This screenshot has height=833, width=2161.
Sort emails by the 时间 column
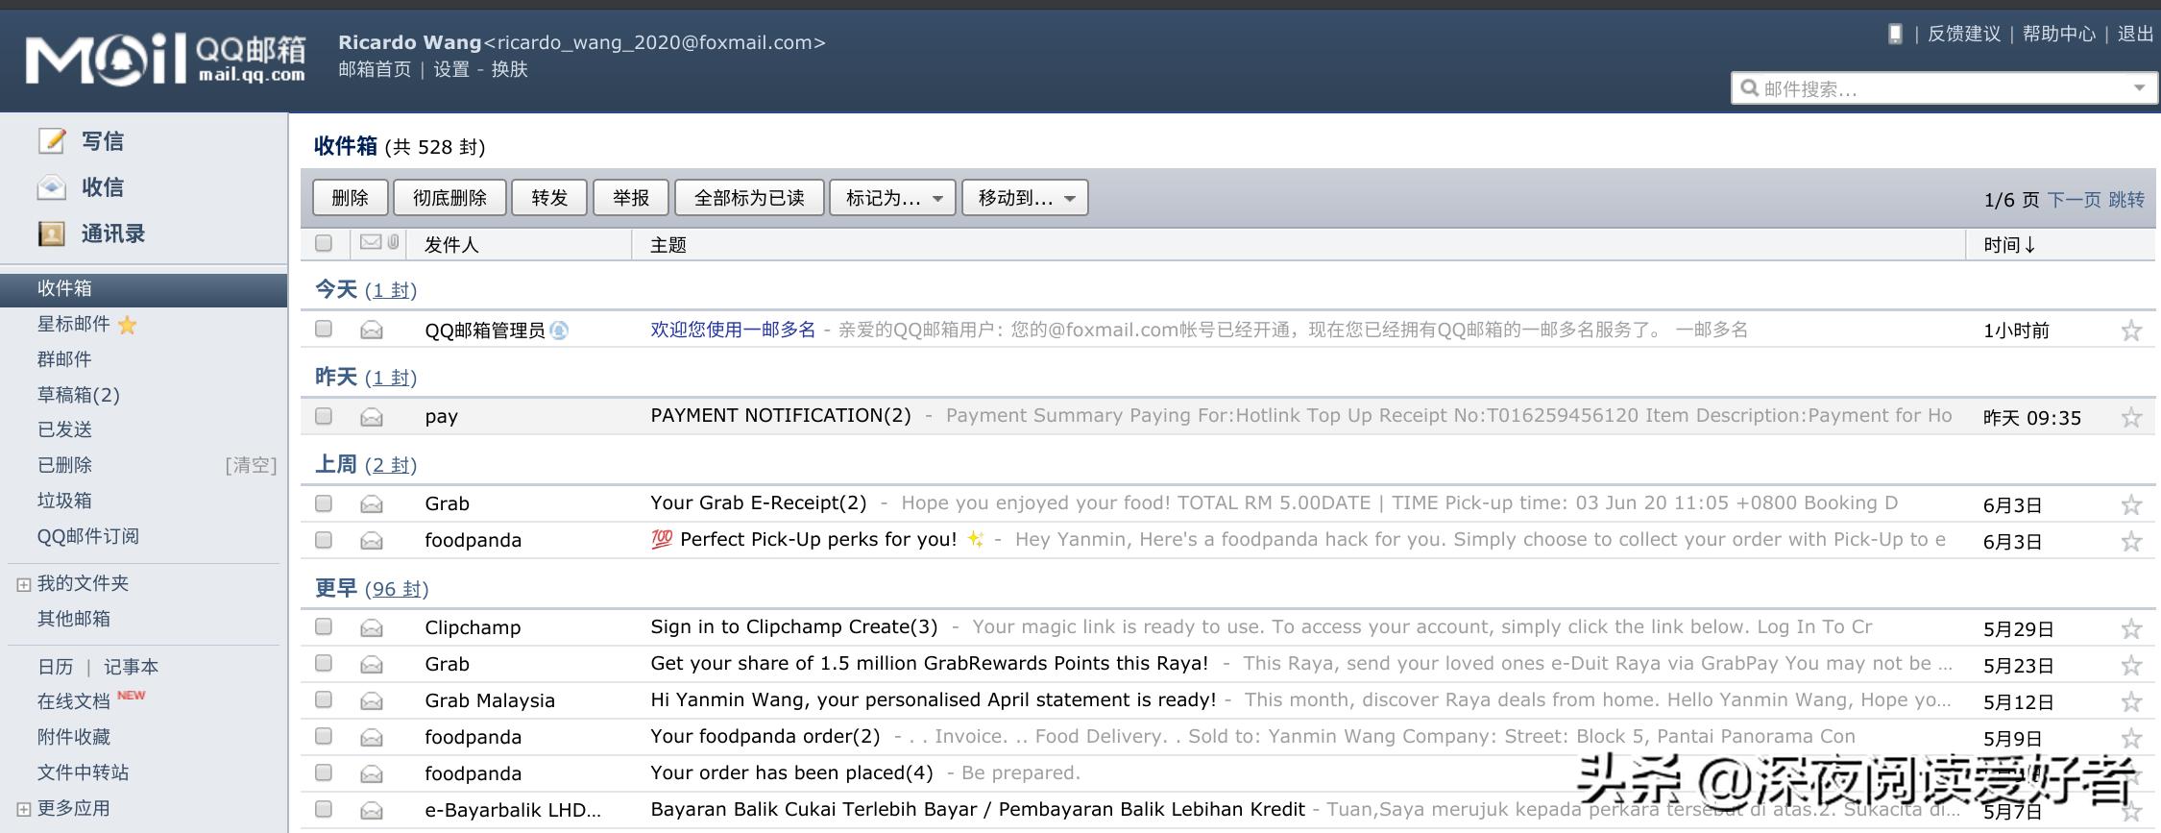tap(2009, 245)
